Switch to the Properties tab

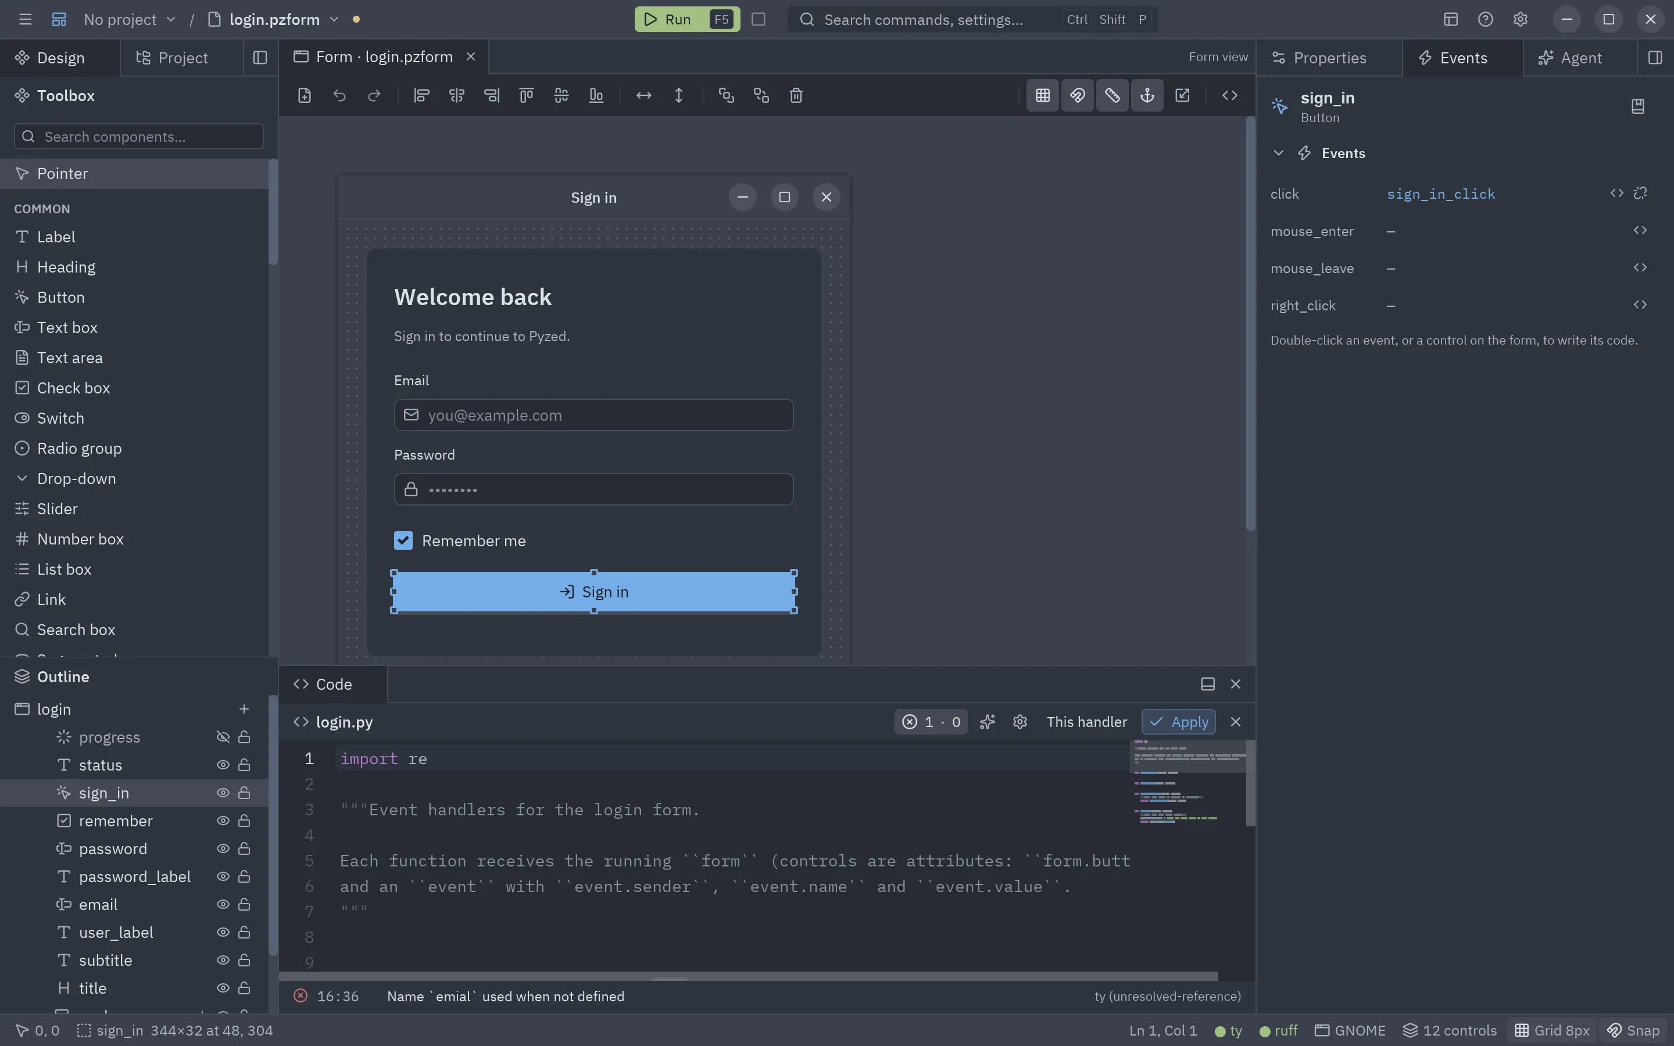[x=1329, y=58]
